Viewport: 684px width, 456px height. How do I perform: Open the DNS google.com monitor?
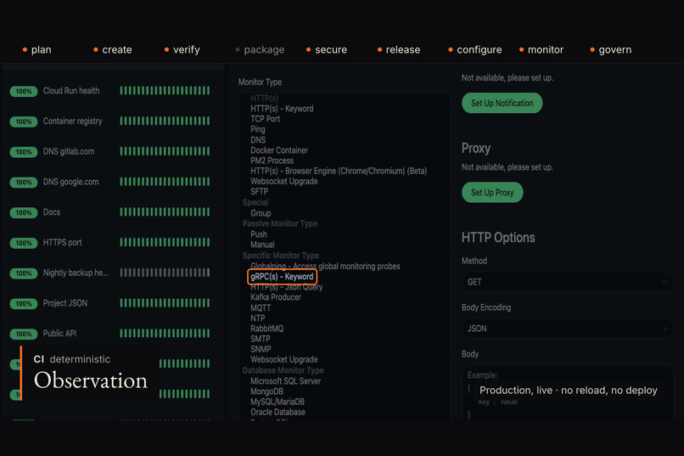pyautogui.click(x=110, y=182)
